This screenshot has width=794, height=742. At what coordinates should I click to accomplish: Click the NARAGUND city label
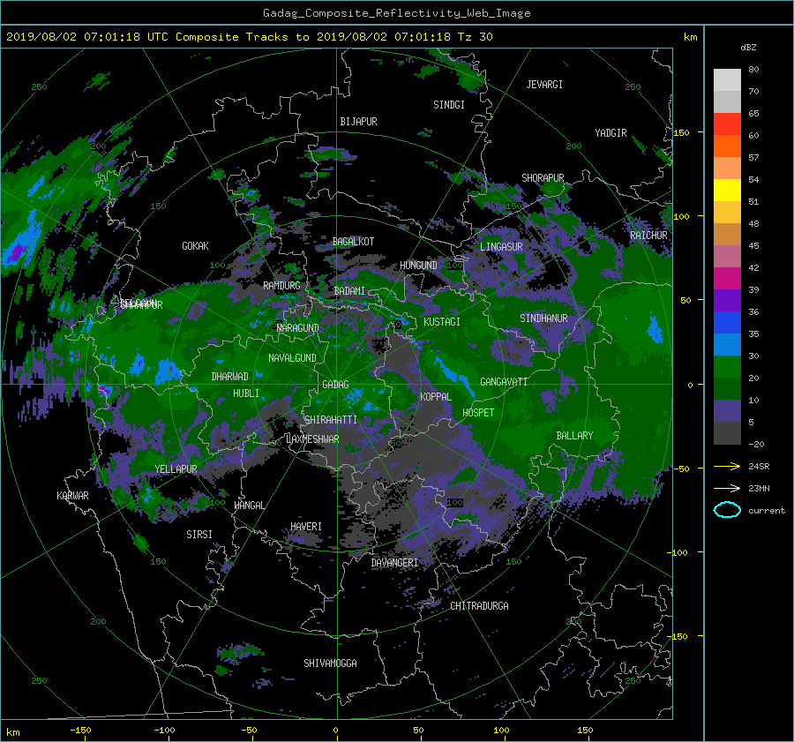click(298, 328)
